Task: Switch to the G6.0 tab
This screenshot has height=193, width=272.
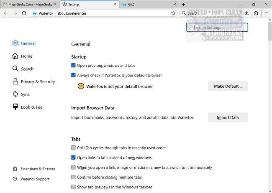Action: coord(149,5)
